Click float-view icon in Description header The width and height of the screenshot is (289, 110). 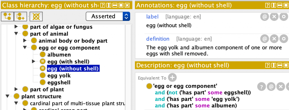click(x=286, y=65)
